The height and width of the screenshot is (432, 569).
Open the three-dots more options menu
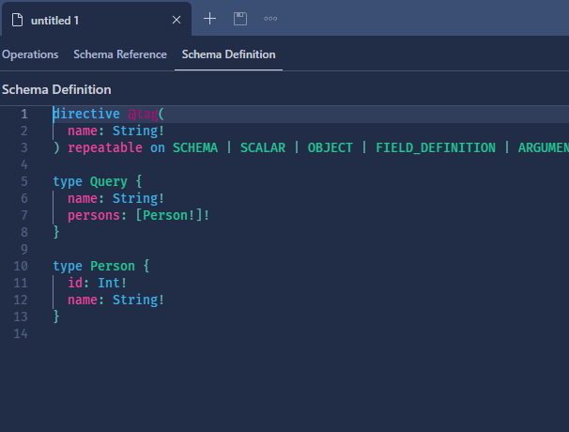point(270,19)
